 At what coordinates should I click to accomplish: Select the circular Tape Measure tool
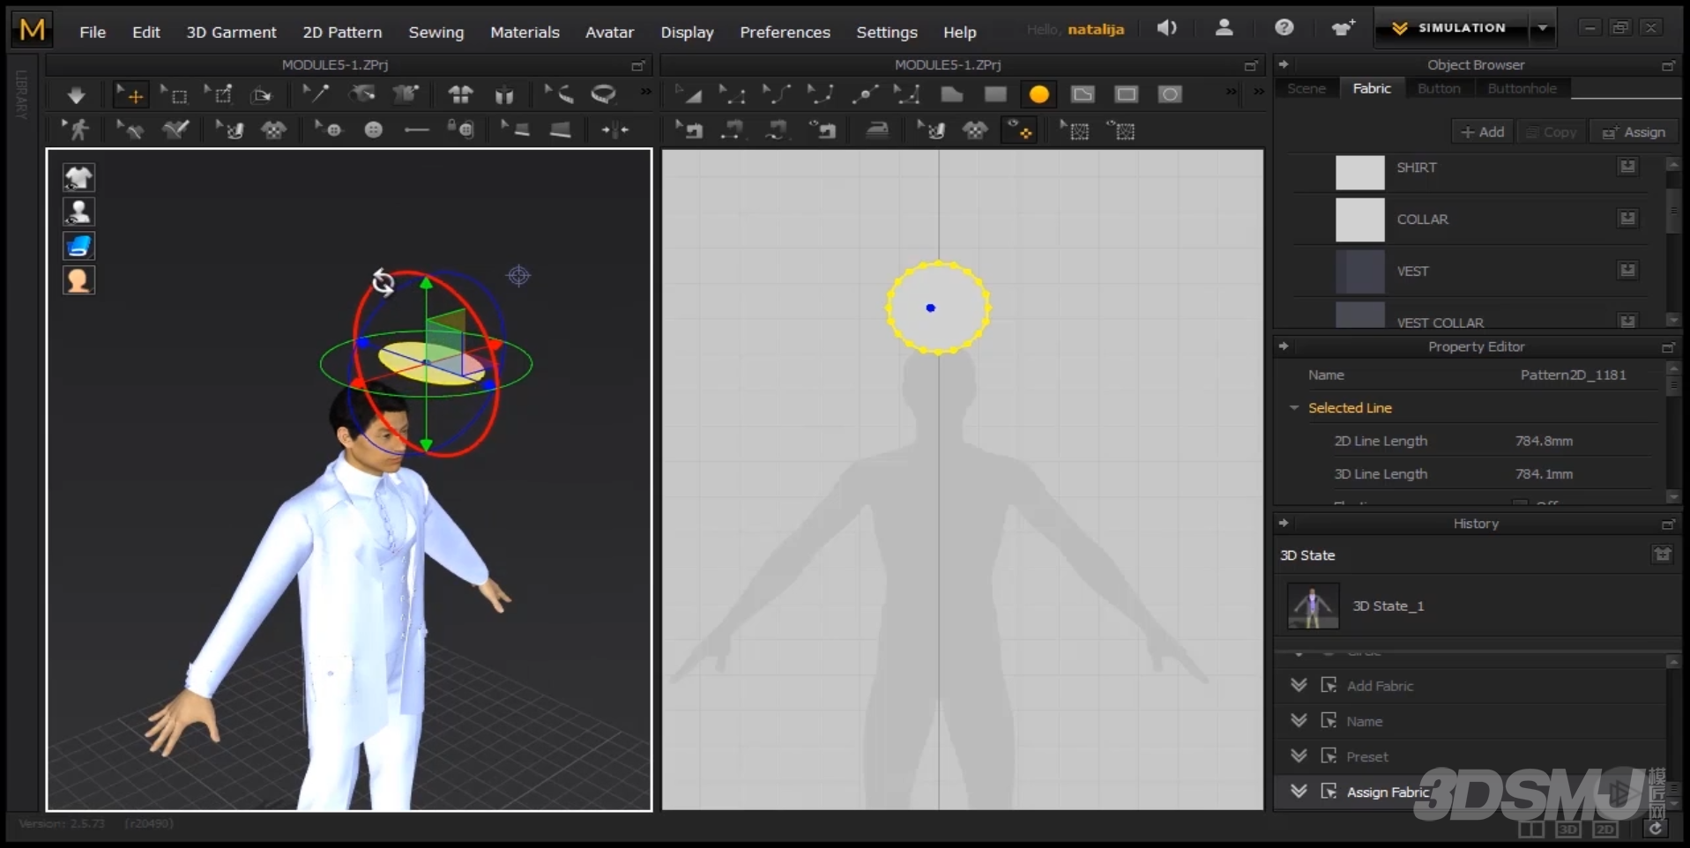(x=604, y=94)
